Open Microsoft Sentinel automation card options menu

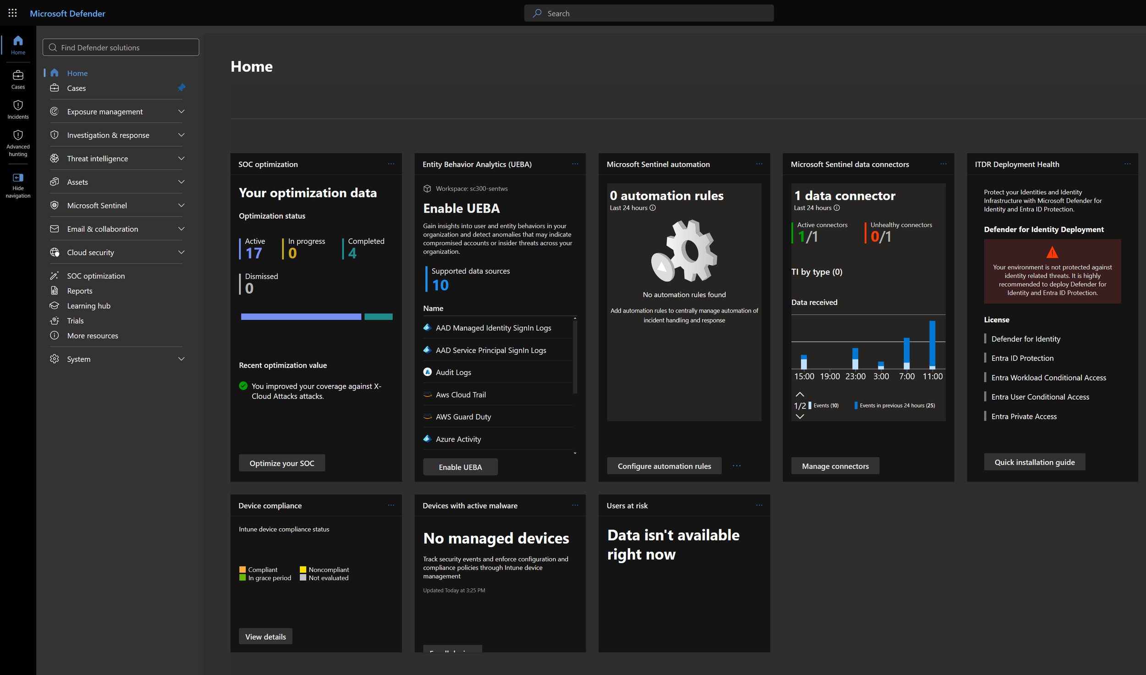[760, 164]
